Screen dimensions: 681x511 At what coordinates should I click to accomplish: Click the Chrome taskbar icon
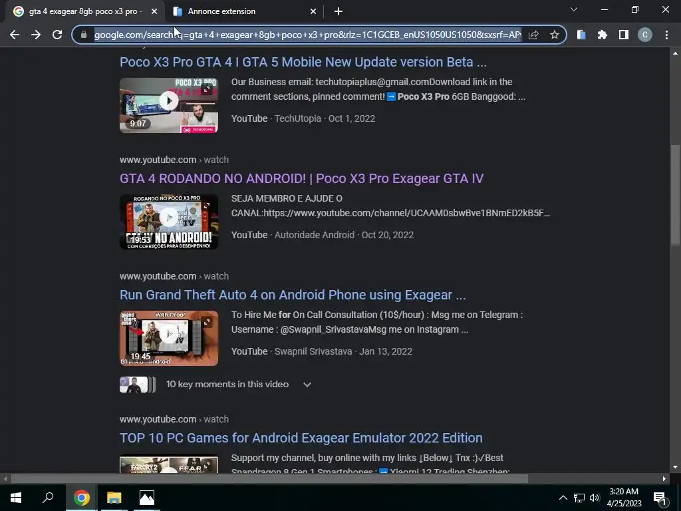pos(81,498)
